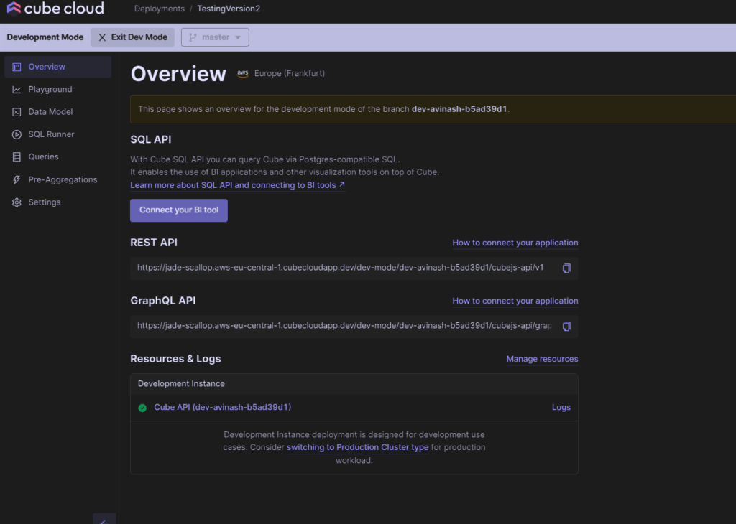Click the Cube Cloud logo
Screen dimensions: 736x524
[55, 9]
